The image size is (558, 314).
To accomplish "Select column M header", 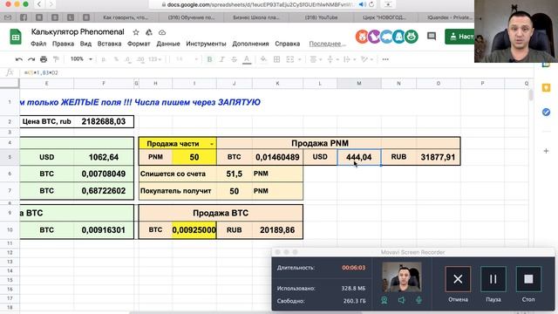I will 359,84.
